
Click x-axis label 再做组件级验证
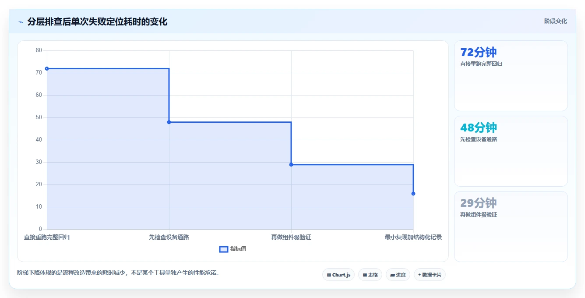tap(291, 237)
